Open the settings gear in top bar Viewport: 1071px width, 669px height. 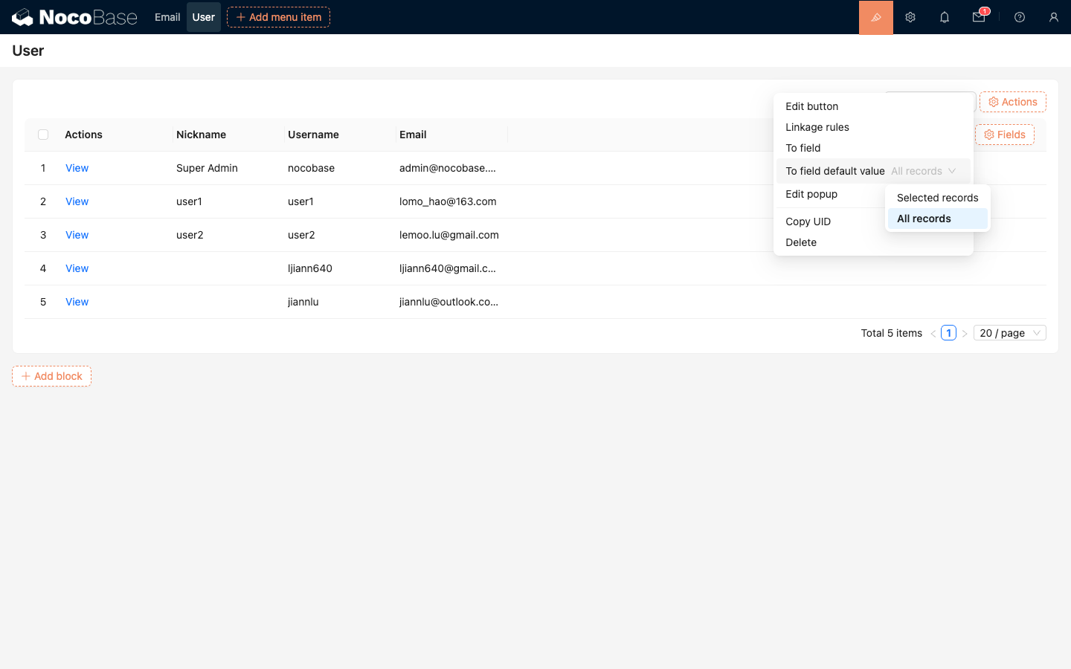[x=910, y=17]
